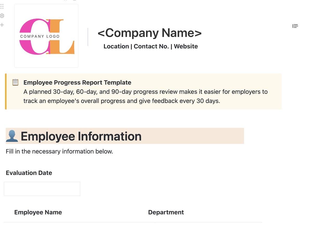
Task: Click the yellow left border of banner
Action: point(6,91)
